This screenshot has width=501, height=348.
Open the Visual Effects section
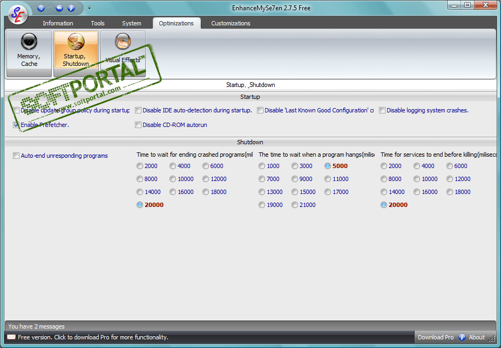click(123, 53)
